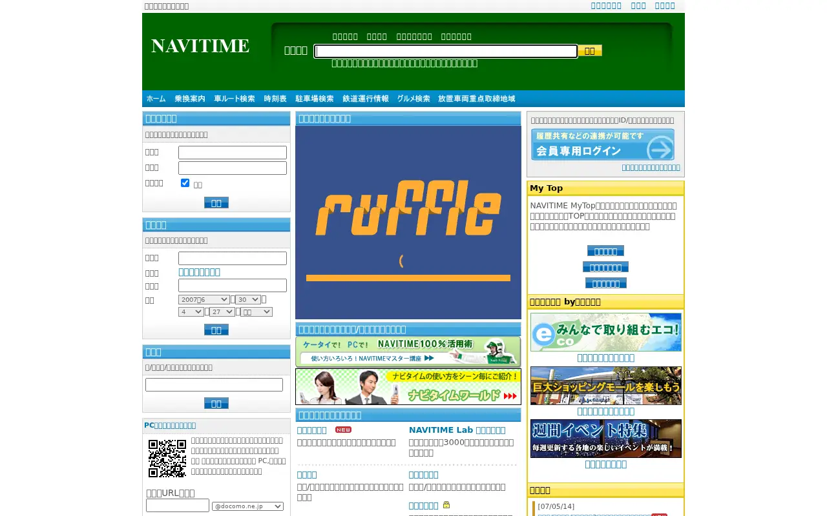The image size is (827, 516).
Task: Click the yellow search button beside the main field
Action: click(x=590, y=50)
